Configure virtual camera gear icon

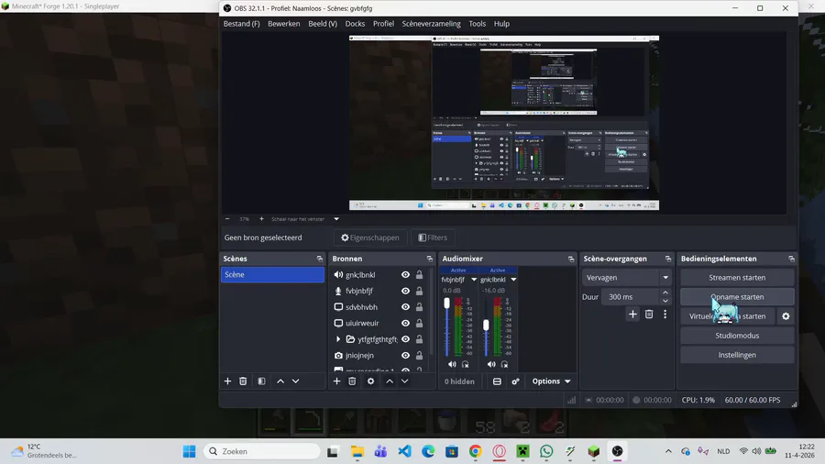tap(786, 316)
